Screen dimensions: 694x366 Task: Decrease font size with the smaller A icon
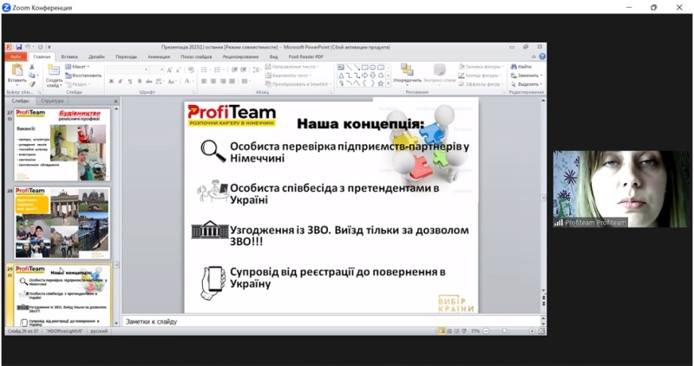click(x=178, y=70)
